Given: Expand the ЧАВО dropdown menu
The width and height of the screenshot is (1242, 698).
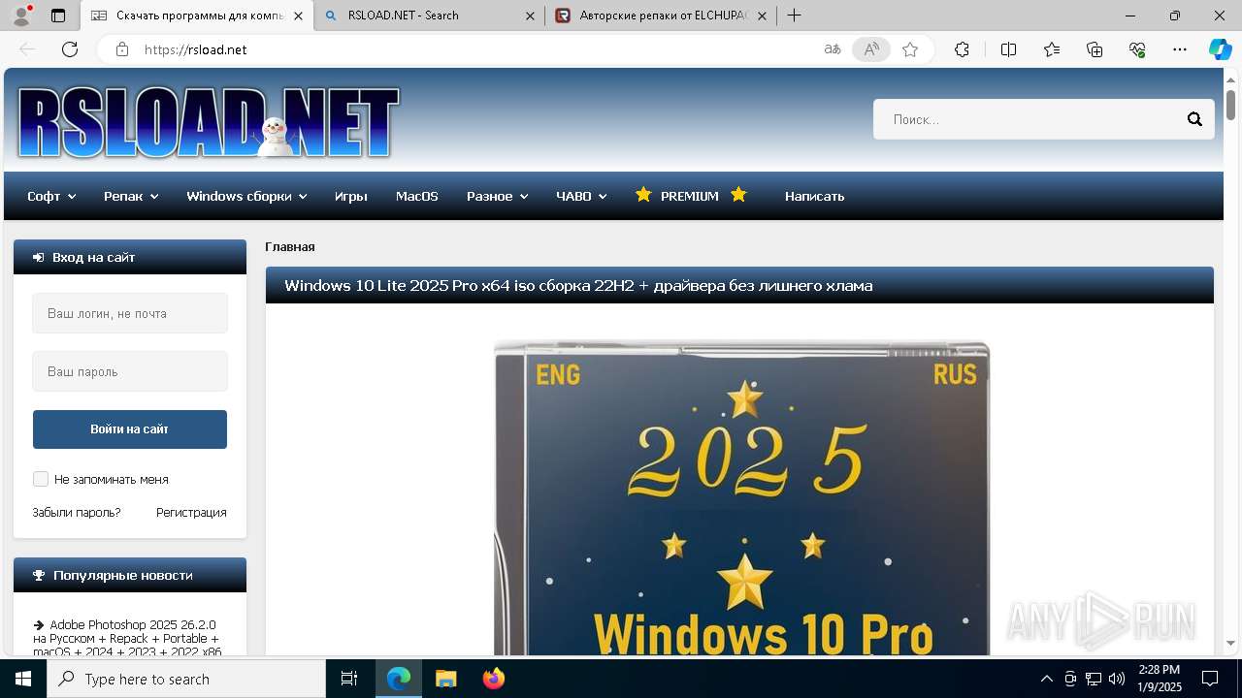Looking at the screenshot, I should coord(581,196).
